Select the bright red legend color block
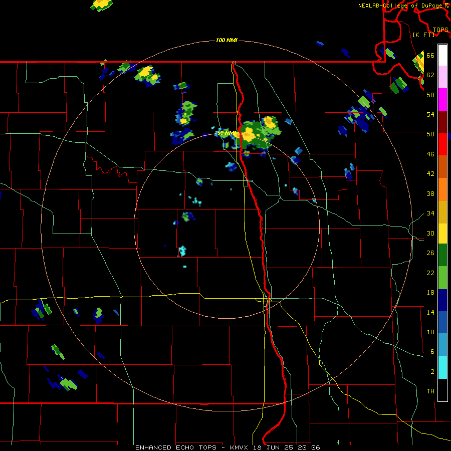 pyautogui.click(x=442, y=145)
